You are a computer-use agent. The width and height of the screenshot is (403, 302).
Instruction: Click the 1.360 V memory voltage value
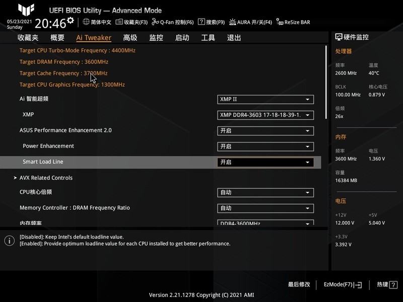click(x=377, y=159)
